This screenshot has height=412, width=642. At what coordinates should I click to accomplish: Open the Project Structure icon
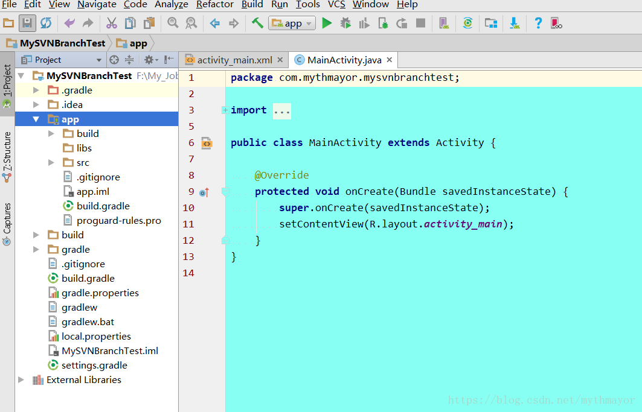[491, 23]
